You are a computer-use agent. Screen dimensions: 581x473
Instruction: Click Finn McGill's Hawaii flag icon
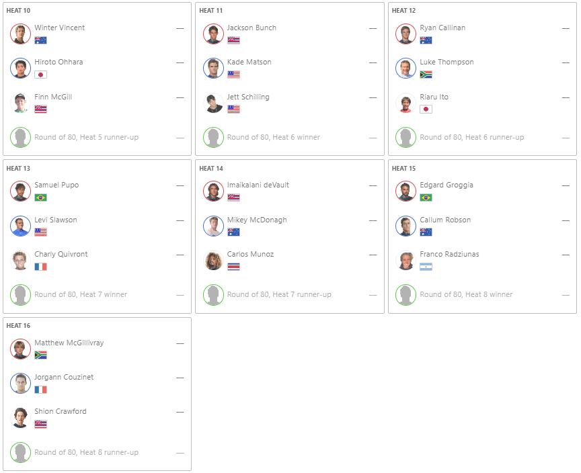(x=40, y=109)
